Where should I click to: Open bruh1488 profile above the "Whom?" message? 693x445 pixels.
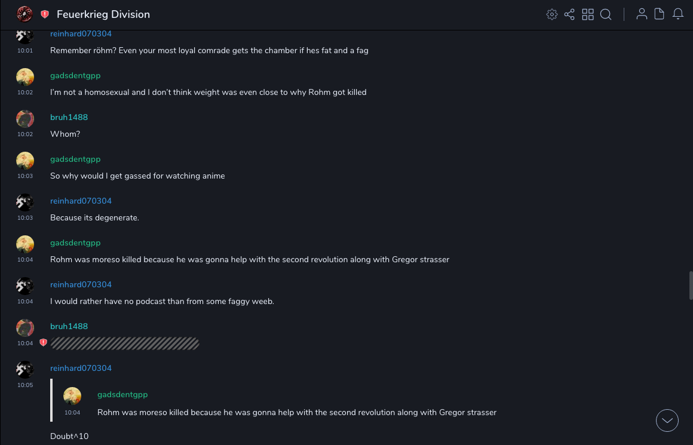[69, 117]
